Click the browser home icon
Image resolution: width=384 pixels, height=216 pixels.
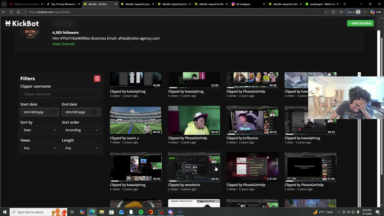click(18, 12)
